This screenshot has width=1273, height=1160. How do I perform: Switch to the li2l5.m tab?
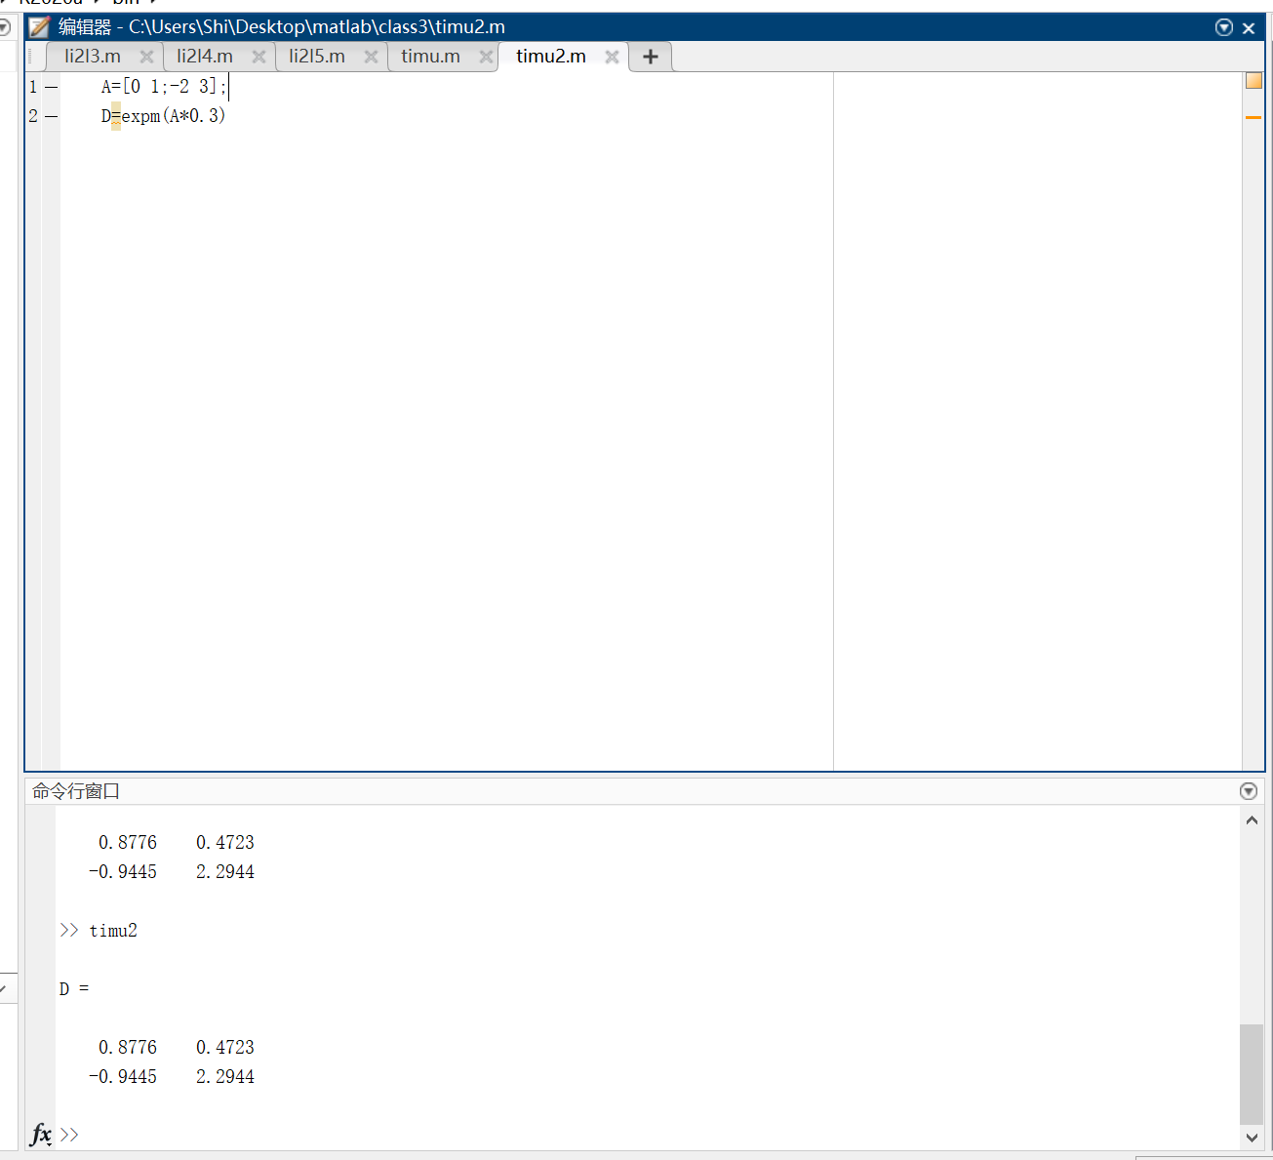coord(317,57)
